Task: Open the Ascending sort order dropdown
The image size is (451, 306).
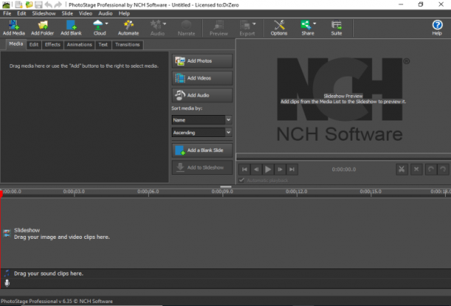Action: tap(202, 133)
